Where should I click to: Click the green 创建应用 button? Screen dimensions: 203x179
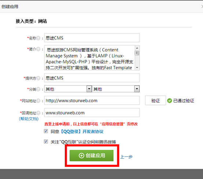92,155
